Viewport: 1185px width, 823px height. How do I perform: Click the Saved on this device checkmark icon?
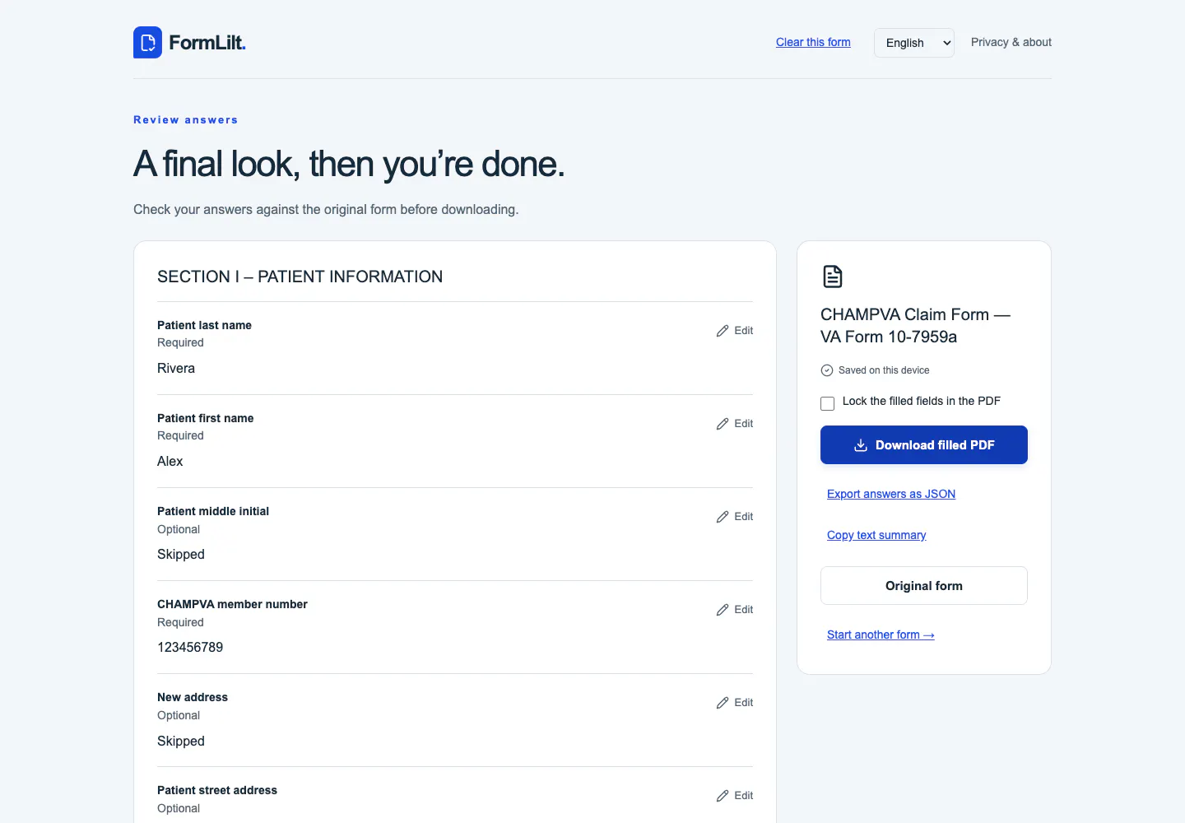(x=827, y=370)
